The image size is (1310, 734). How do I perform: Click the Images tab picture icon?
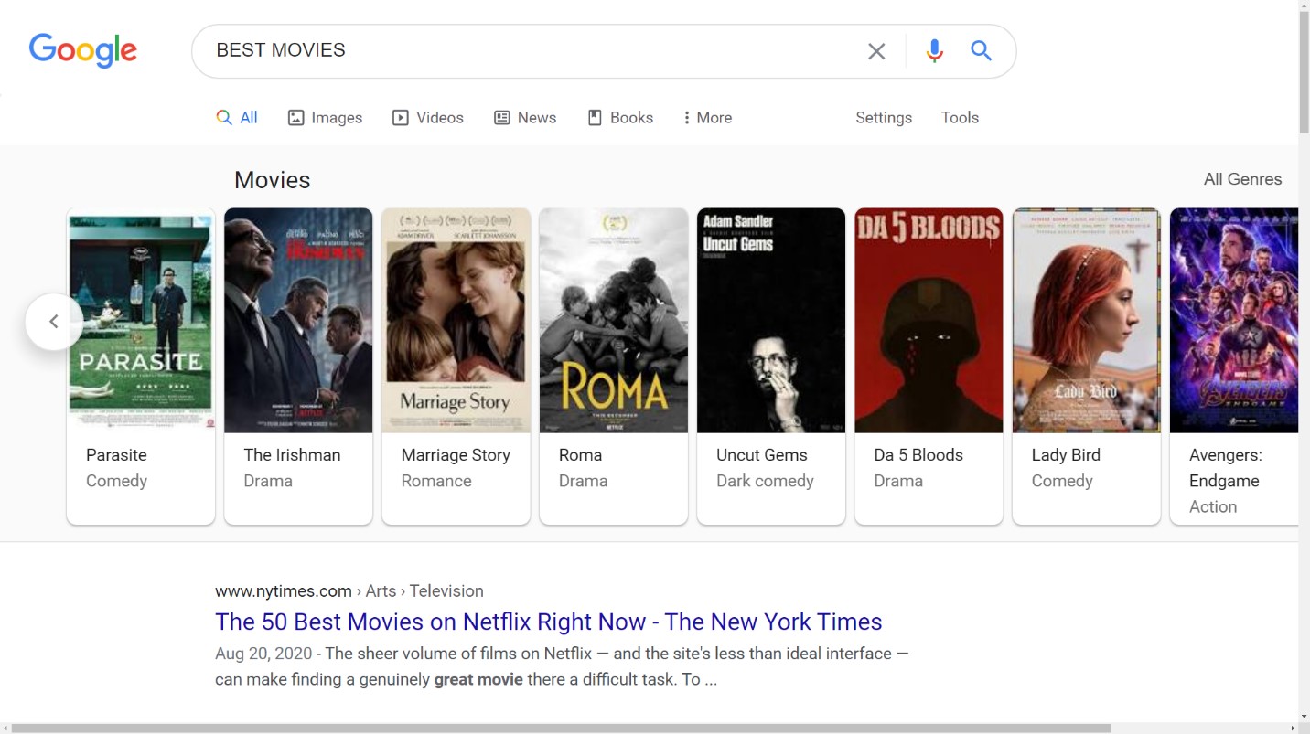tap(295, 118)
